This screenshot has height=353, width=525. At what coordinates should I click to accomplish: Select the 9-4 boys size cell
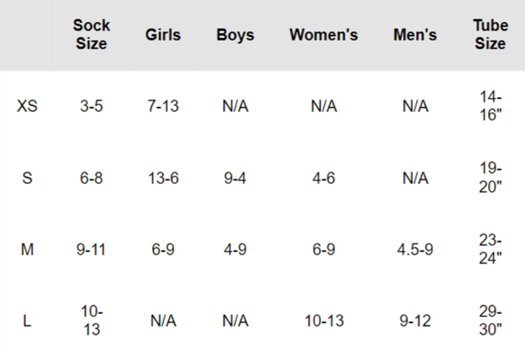click(x=235, y=178)
